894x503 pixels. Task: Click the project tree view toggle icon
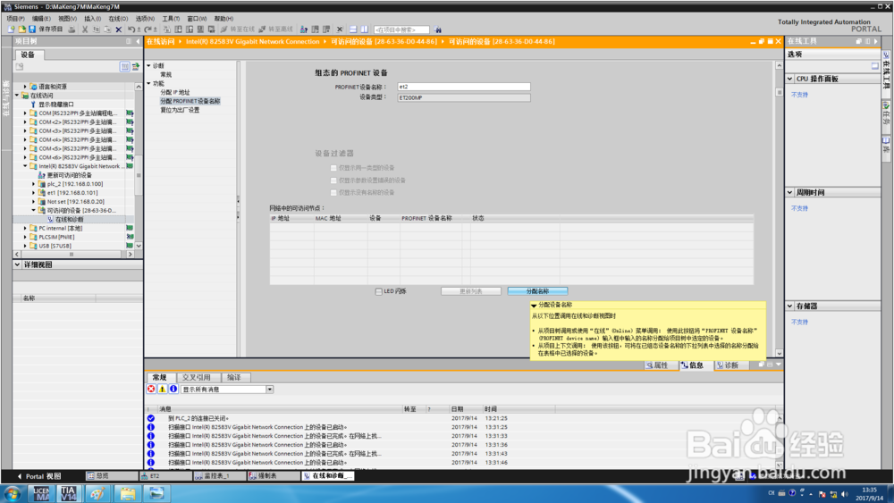[x=124, y=67]
